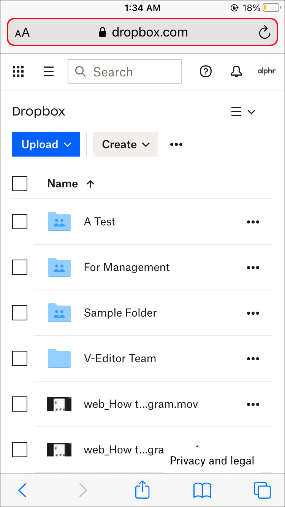Show Safari open tabs icon
The height and width of the screenshot is (507, 285).
[x=262, y=490]
